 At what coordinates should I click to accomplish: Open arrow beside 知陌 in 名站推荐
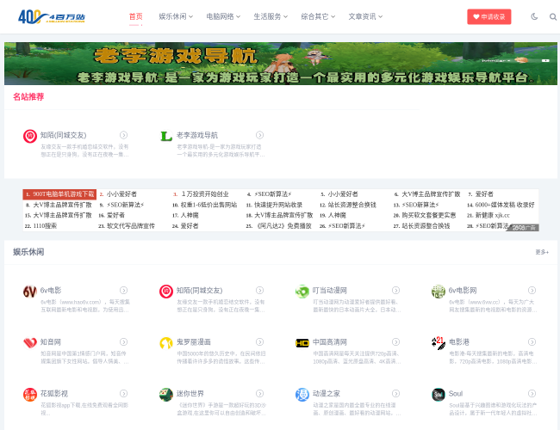123,135
